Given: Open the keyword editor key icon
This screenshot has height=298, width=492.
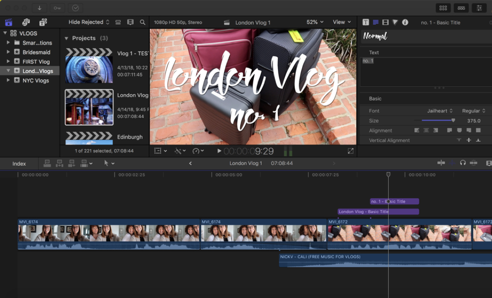Looking at the screenshot, I should click(57, 8).
